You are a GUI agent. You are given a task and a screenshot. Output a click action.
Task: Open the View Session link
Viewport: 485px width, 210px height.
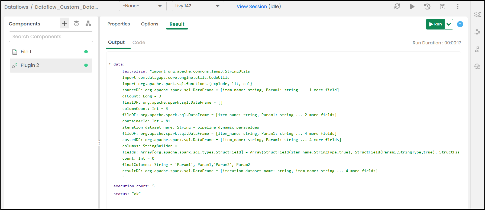(x=252, y=6)
